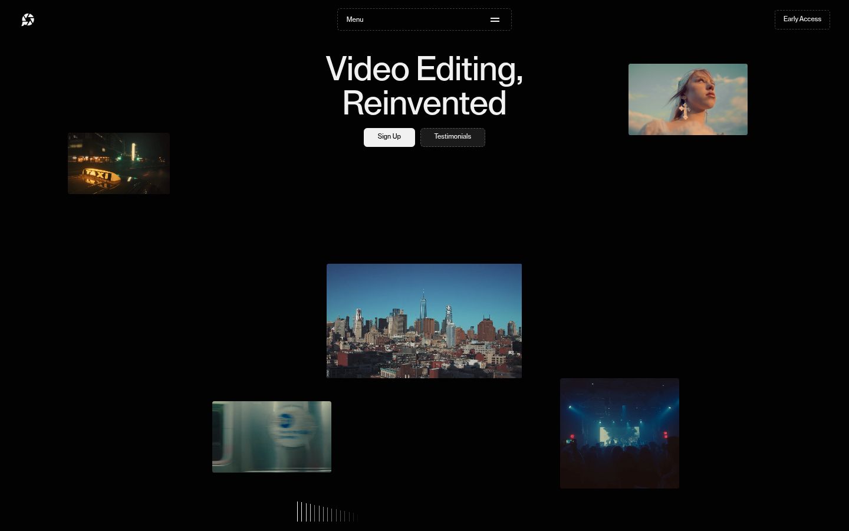Select the woman with earring thumbnail

coord(688,99)
